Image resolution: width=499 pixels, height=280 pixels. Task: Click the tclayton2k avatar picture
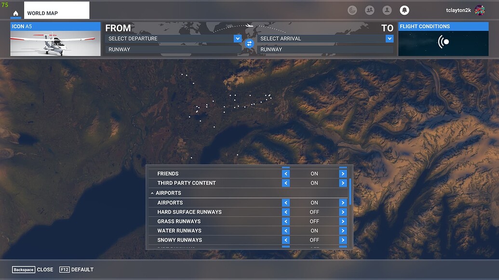pyautogui.click(x=479, y=10)
